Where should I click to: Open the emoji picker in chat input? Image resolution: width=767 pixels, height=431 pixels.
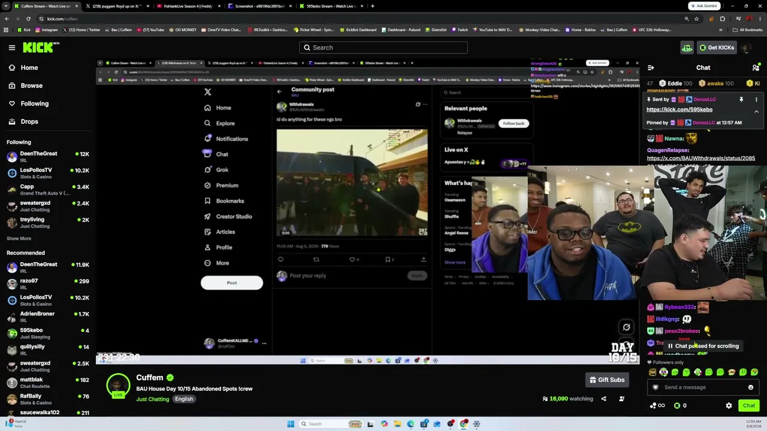(x=751, y=387)
